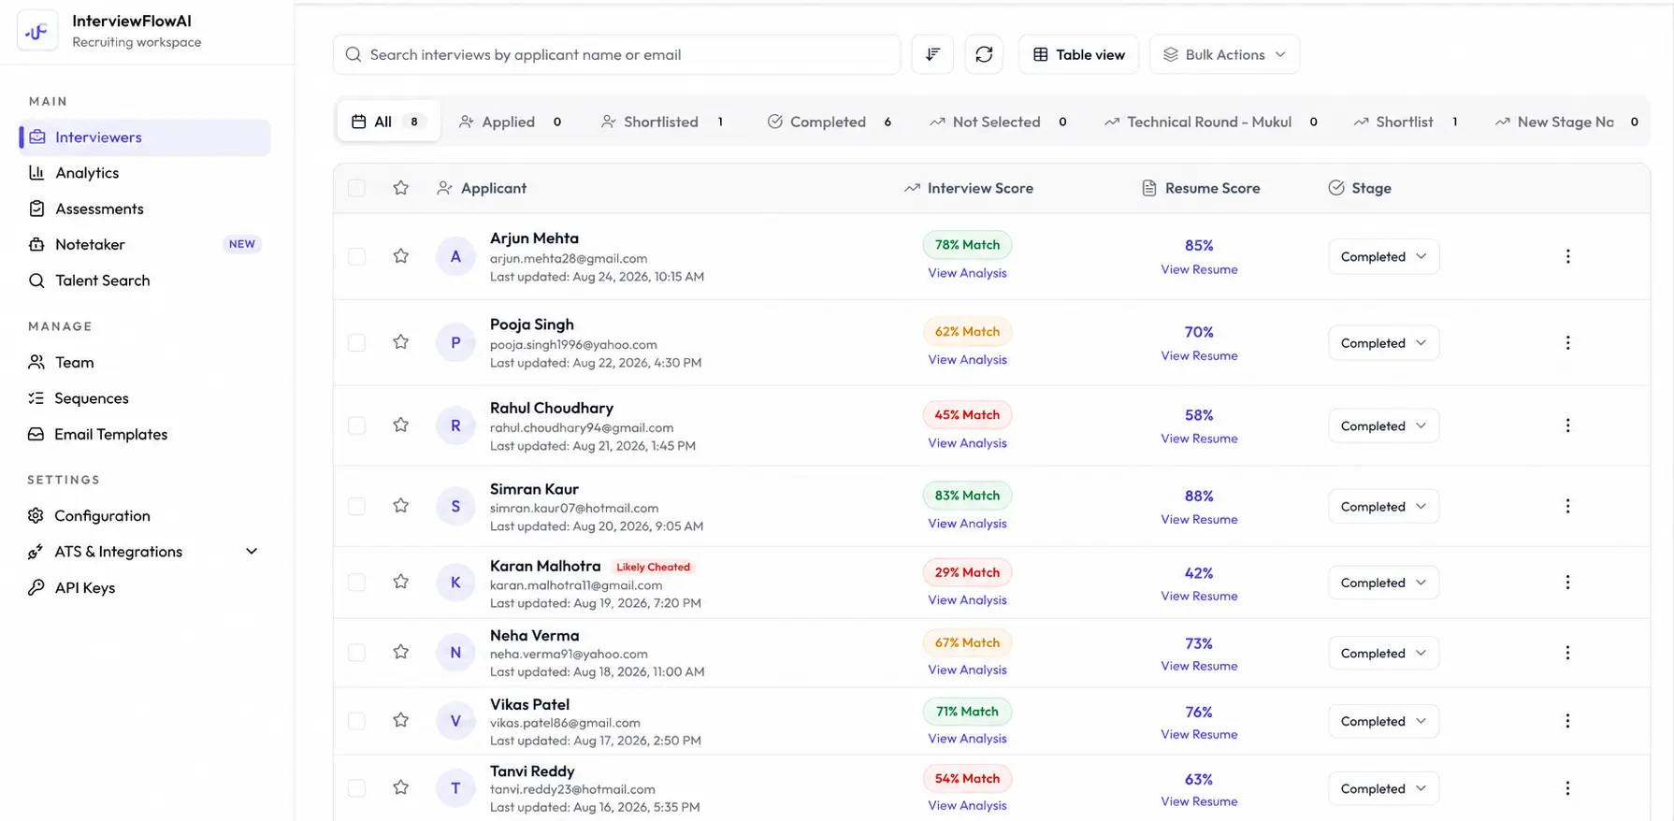1674x821 pixels.
Task: Star the Vikas Patel applicant
Action: [401, 720]
